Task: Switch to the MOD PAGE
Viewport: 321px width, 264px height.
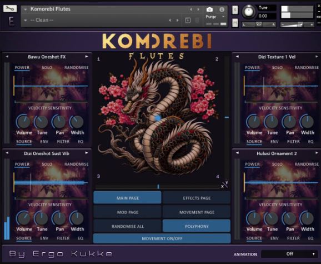Action: pyautogui.click(x=127, y=212)
